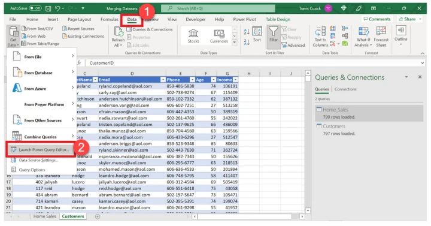The image size is (431, 226).
Task: Click vertical scrollbar down arrow
Action: coord(308,210)
